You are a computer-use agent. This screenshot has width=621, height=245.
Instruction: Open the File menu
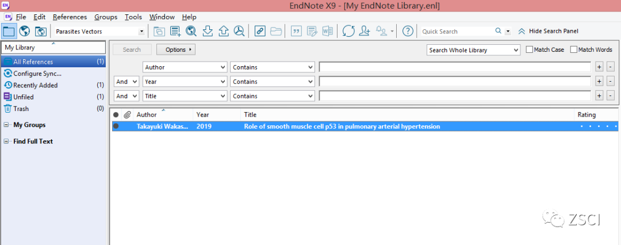point(21,17)
